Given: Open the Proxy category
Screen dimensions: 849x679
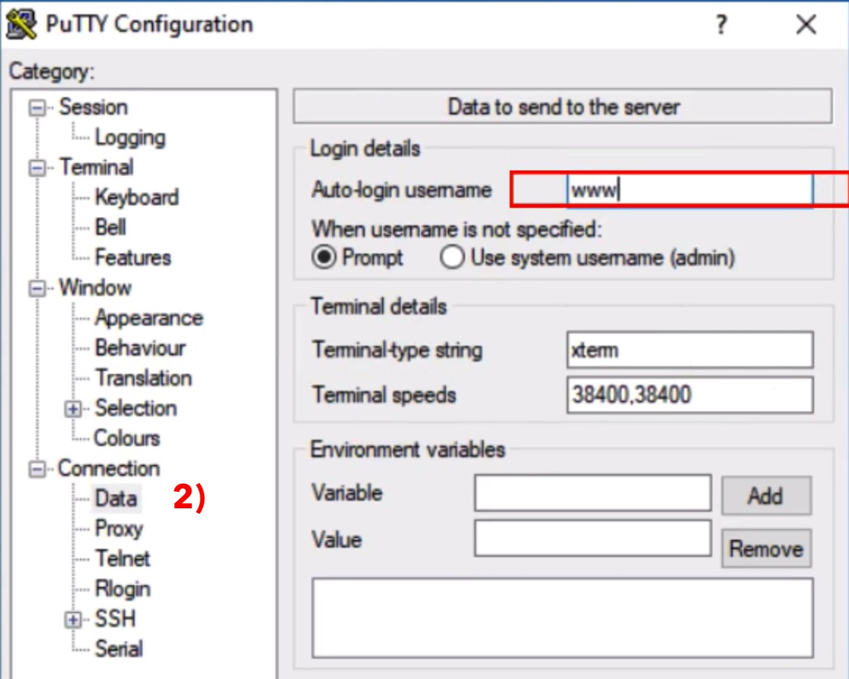Looking at the screenshot, I should click(119, 529).
